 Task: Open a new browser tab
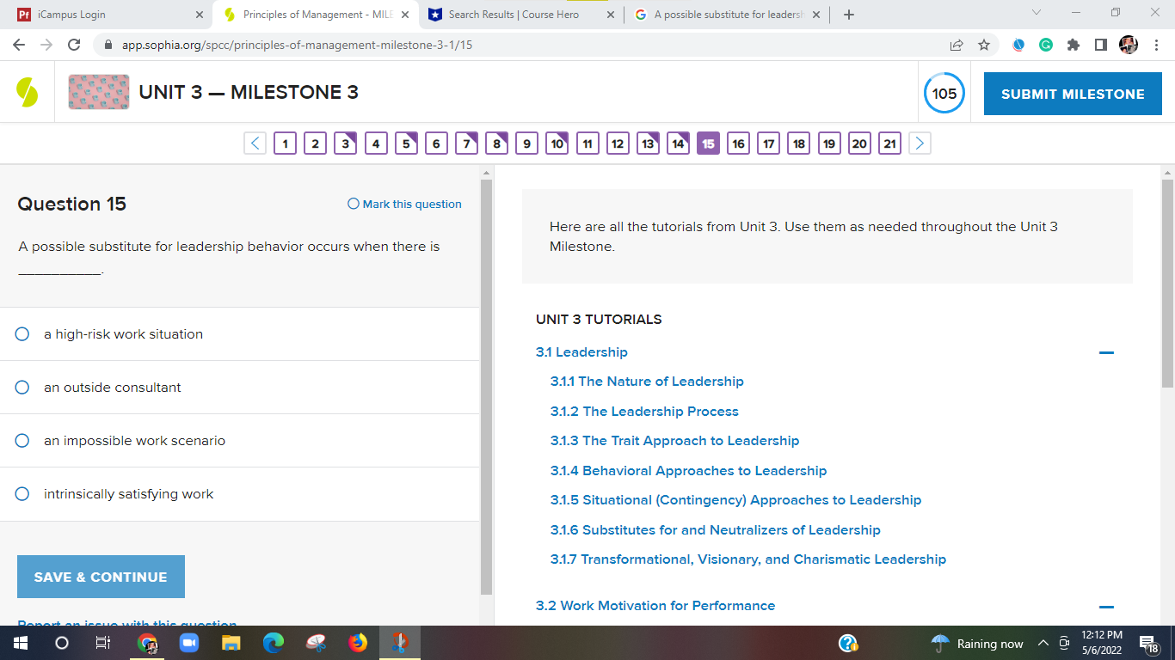pyautogui.click(x=849, y=15)
